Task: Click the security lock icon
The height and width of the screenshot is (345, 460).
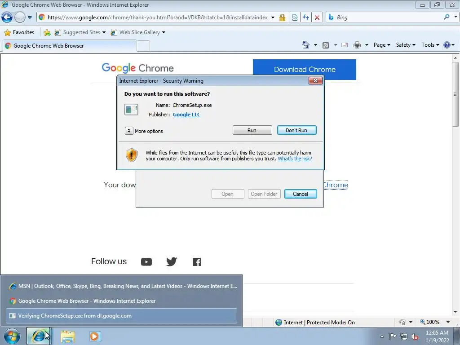Action: 282,18
